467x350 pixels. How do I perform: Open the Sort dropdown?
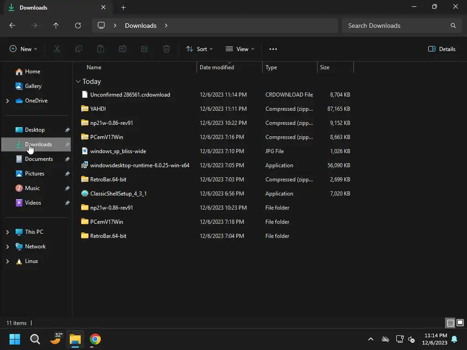point(199,49)
